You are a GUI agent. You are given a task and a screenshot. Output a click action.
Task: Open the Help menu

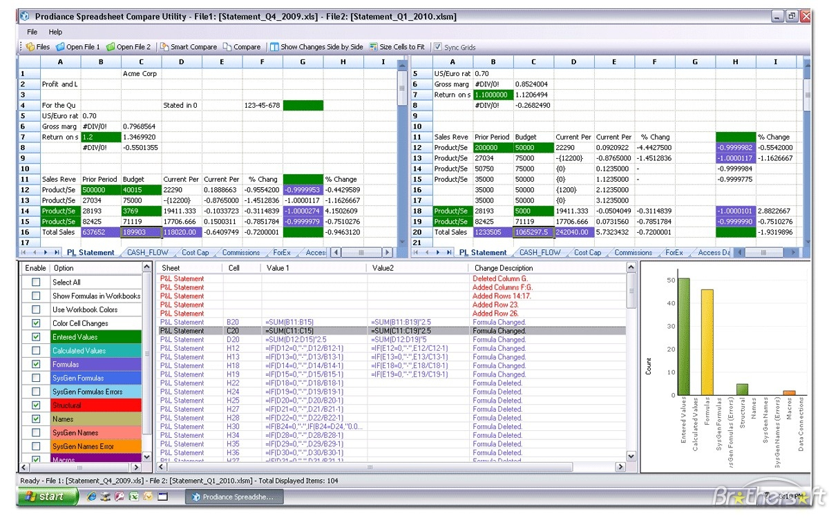pyautogui.click(x=55, y=32)
